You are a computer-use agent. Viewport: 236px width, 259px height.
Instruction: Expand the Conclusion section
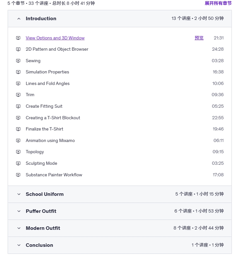pyautogui.click(x=120, y=245)
